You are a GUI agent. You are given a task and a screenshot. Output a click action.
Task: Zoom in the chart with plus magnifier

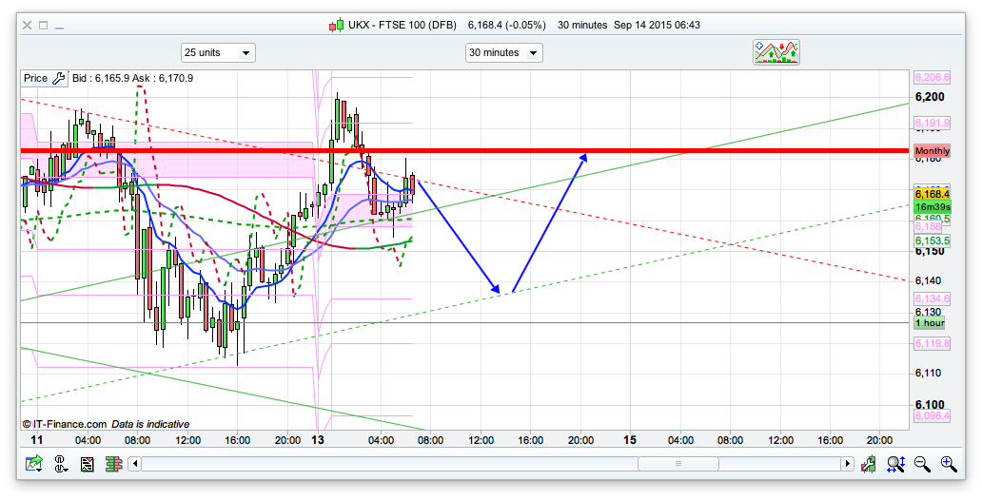(x=949, y=464)
